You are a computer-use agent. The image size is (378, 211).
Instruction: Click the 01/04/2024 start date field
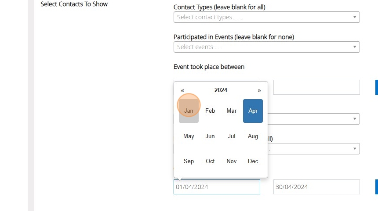[x=217, y=187]
